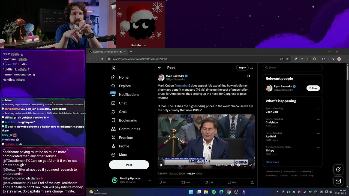Bookmark the post with 1.6K bookmarks
The image size is (349, 196).
(232, 182)
